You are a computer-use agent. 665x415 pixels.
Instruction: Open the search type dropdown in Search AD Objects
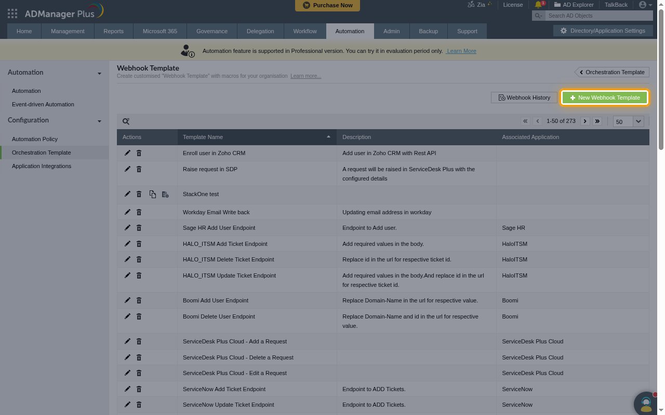[538, 16]
